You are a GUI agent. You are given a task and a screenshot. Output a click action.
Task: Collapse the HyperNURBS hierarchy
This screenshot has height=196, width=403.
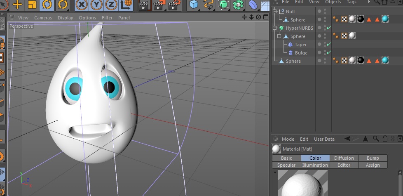pyautogui.click(x=275, y=28)
